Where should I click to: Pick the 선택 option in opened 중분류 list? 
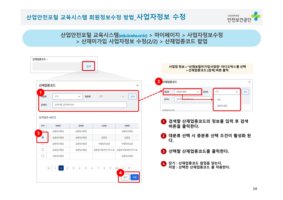click(x=219, y=100)
